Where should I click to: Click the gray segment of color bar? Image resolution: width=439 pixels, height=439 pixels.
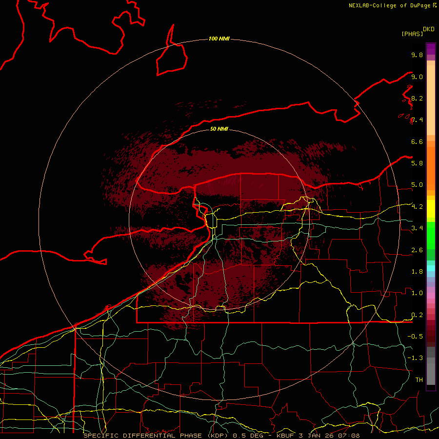431,365
